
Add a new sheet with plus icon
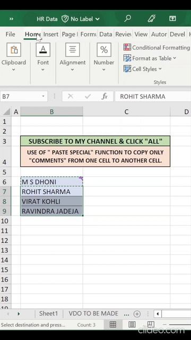(137, 314)
